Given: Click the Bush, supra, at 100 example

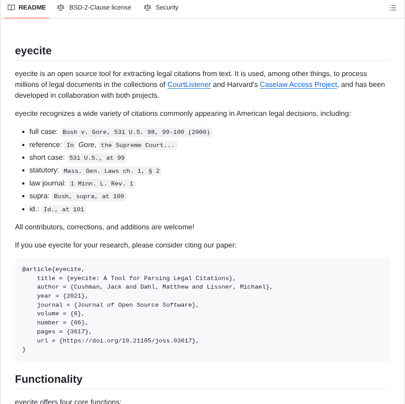Looking at the screenshot, I should [89, 196].
